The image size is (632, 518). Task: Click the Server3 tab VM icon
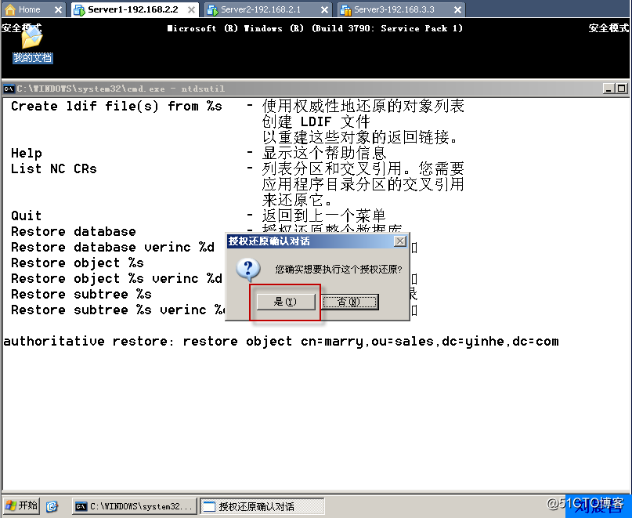pos(345,9)
